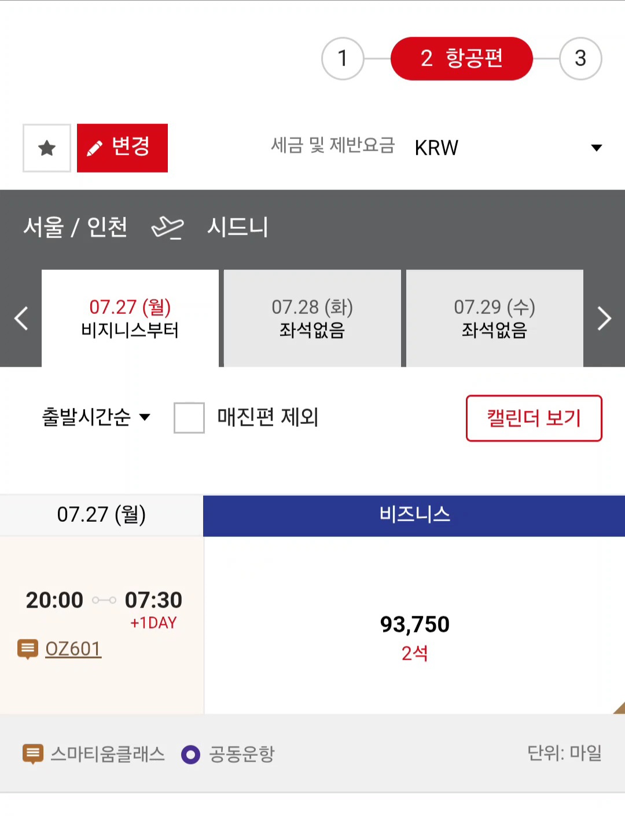Viewport: 625px width, 816px height.
Task: Expand the corner triangle on fare cell
Action: 619,708
